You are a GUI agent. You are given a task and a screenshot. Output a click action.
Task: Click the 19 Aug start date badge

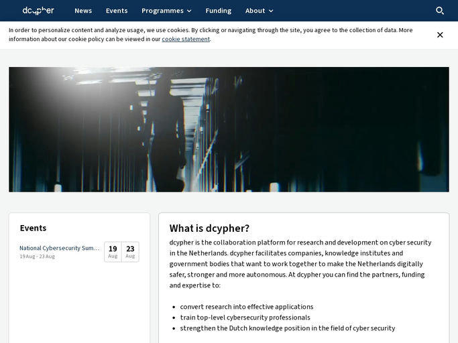tap(113, 252)
